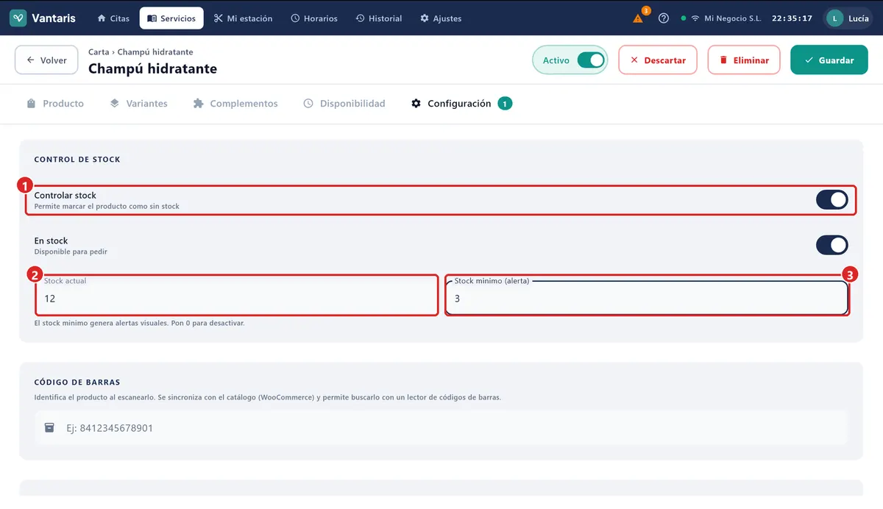Open the alert warning triangle notifications
The width and height of the screenshot is (883, 509).
638,18
